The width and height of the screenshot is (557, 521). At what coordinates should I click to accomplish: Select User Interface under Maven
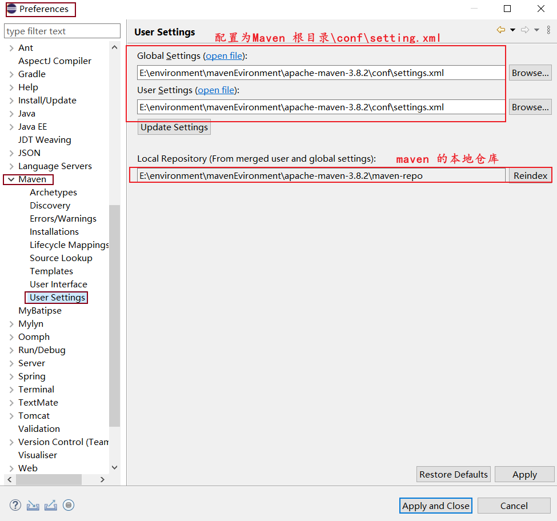[58, 284]
